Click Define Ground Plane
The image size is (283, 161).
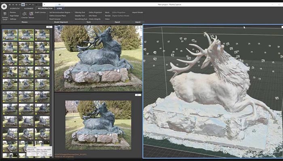(x=57, y=16)
